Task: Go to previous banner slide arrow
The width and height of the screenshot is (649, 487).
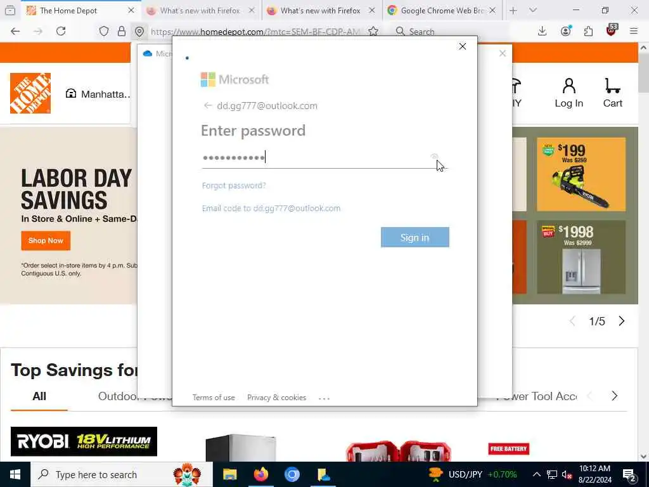Action: point(572,321)
